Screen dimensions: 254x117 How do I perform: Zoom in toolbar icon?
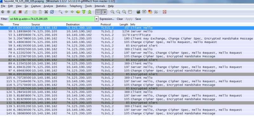coord(112,12)
